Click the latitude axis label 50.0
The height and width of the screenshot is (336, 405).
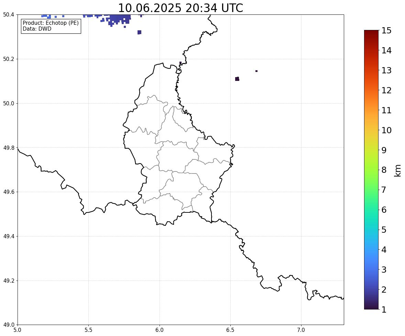coord(9,104)
